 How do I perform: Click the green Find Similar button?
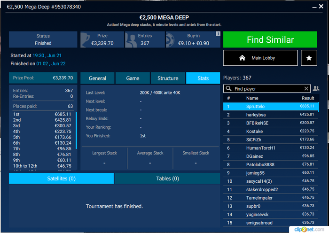pyautogui.click(x=270, y=39)
